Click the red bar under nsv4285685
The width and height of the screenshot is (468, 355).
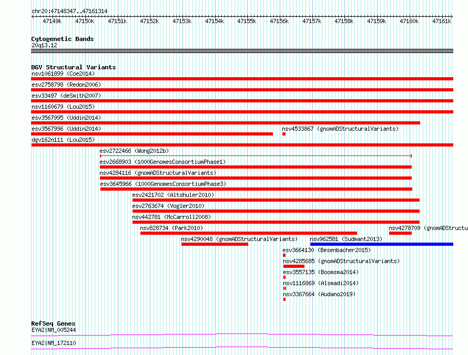point(294,266)
